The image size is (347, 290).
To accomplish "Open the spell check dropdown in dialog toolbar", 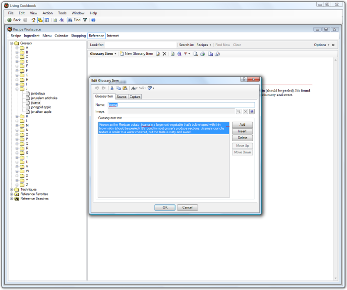I will coord(151,88).
